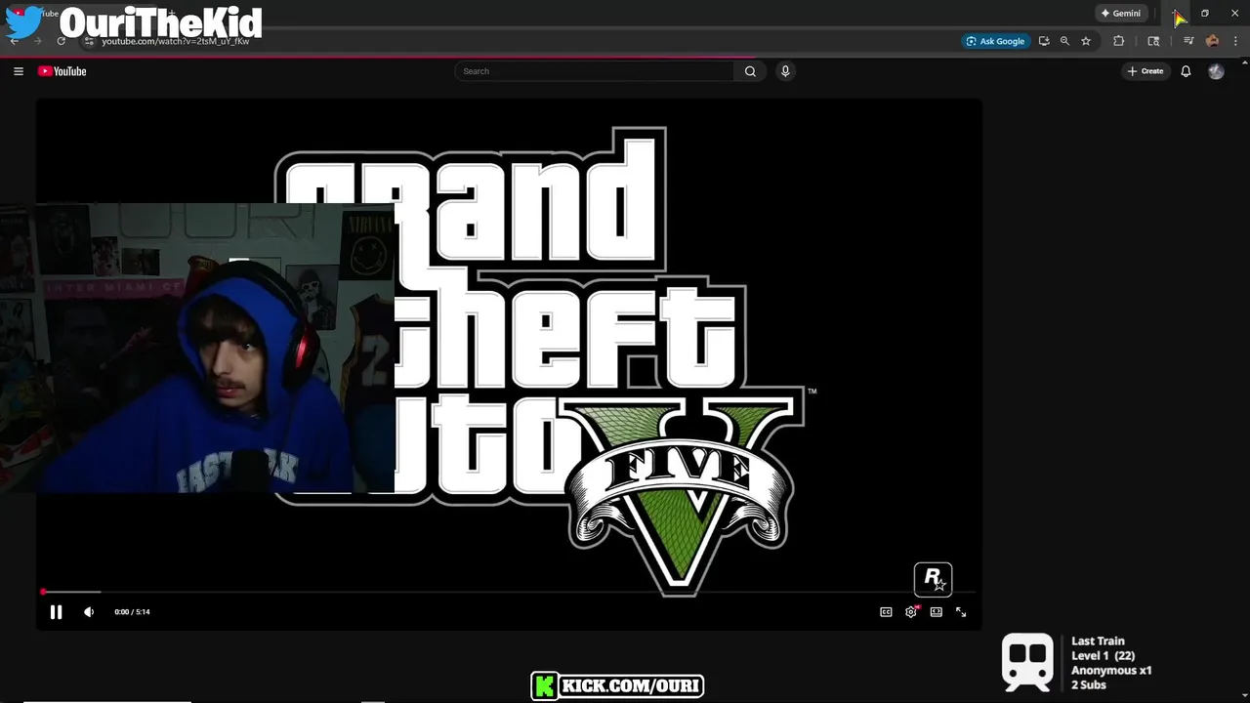This screenshot has width=1250, height=703.
Task: Click the install app icon in address bar
Action: click(x=1044, y=41)
